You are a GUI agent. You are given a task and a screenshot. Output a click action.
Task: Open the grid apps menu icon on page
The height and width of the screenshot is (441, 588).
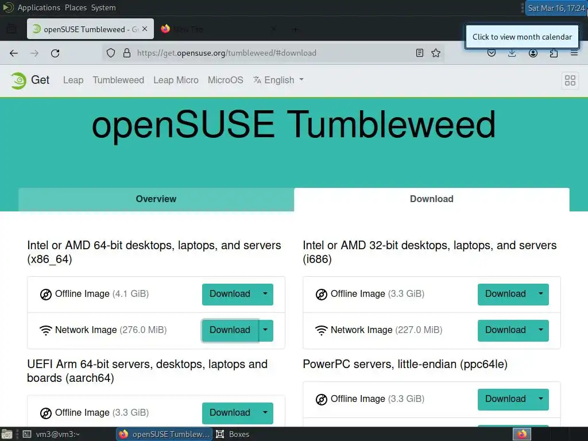[570, 80]
